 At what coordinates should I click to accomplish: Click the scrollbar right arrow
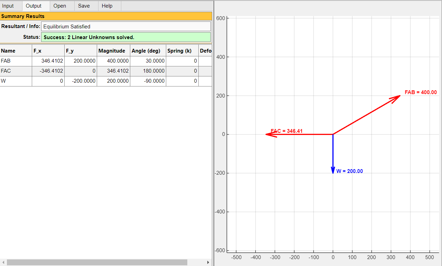[208, 263]
